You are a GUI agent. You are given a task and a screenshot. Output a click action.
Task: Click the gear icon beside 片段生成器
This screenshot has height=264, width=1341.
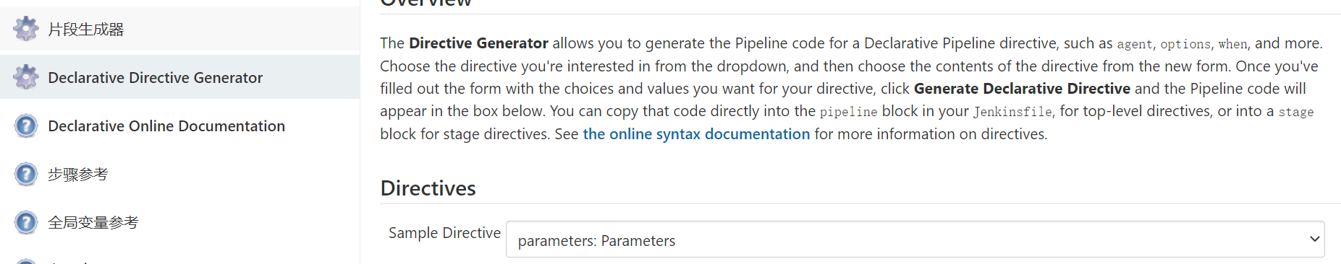pos(26,29)
